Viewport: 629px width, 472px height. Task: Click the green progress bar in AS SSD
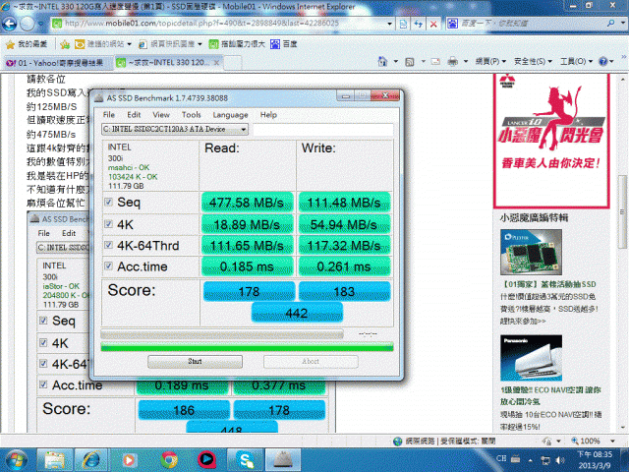247,347
